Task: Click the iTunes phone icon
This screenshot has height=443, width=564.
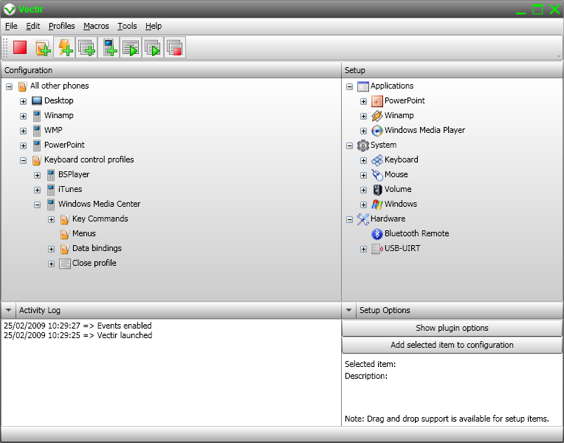Action: (51, 189)
